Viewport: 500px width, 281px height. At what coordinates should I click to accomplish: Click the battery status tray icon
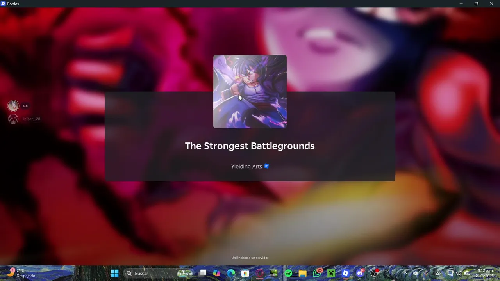tap(467, 273)
